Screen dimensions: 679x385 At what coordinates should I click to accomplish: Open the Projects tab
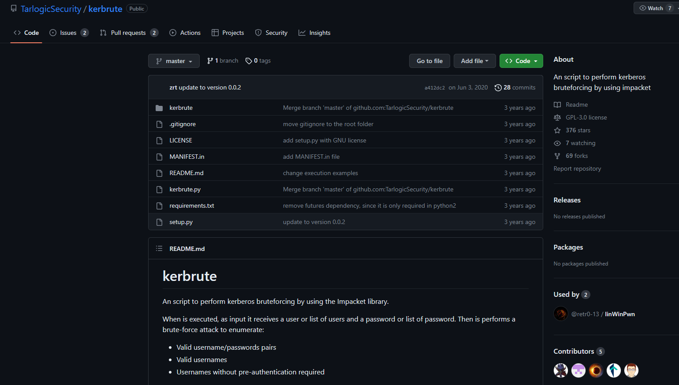(x=228, y=33)
